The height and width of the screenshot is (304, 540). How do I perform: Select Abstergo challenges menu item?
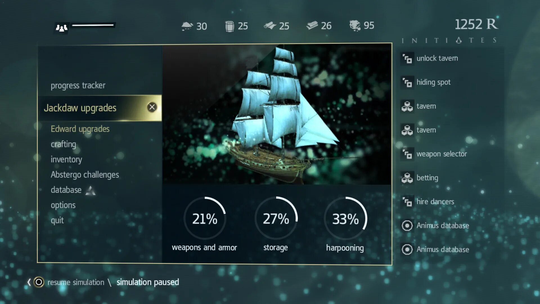pyautogui.click(x=85, y=175)
